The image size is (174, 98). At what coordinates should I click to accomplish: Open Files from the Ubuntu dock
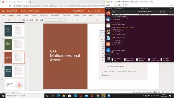pyautogui.click(x=108, y=26)
